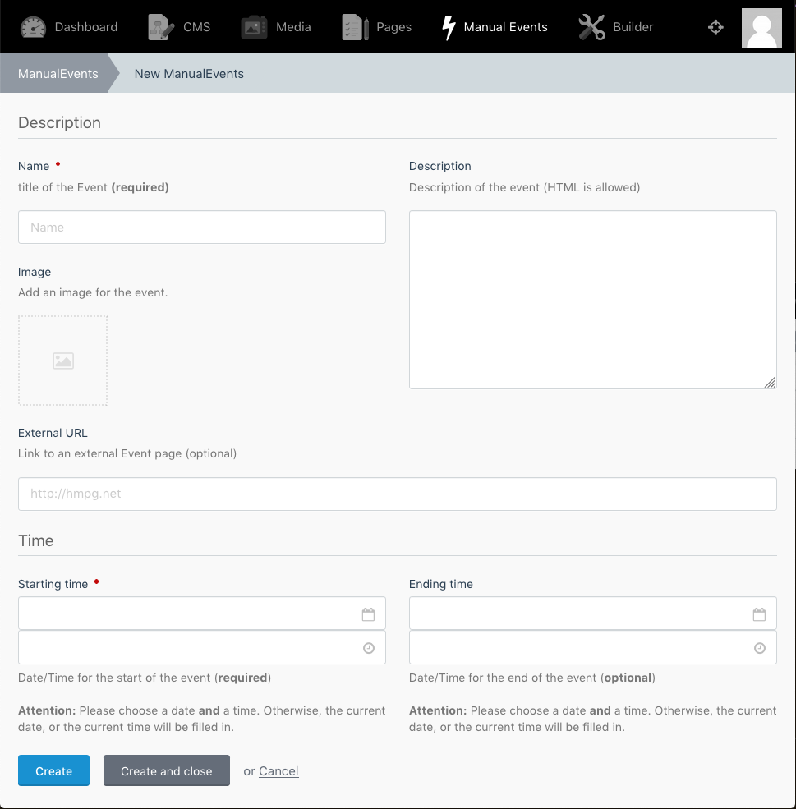The image size is (796, 809).
Task: Click the Manual Events lightning bolt icon
Action: coord(449,27)
